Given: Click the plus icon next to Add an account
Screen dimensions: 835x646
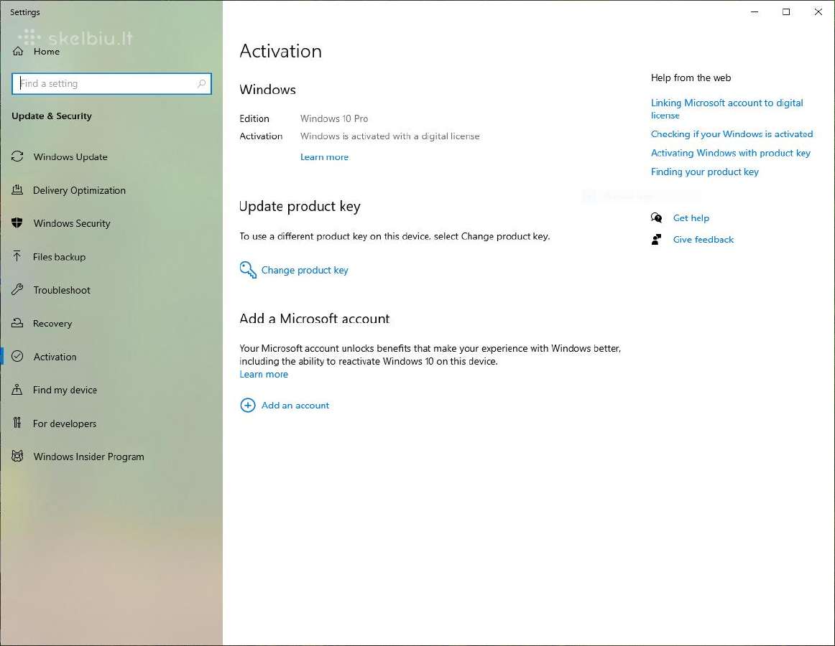Looking at the screenshot, I should pos(248,406).
